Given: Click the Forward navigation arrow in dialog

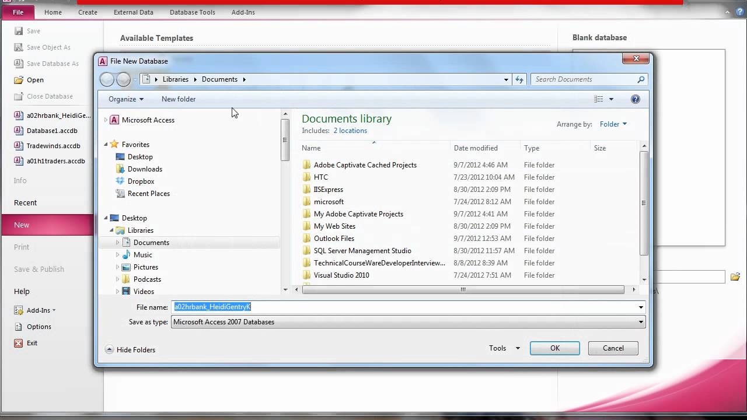Looking at the screenshot, I should 123,79.
